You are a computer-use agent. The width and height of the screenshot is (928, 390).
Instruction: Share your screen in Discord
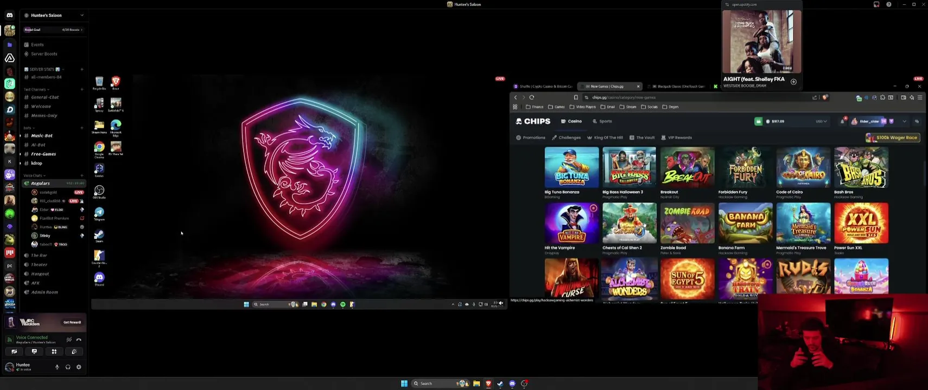pos(34,352)
